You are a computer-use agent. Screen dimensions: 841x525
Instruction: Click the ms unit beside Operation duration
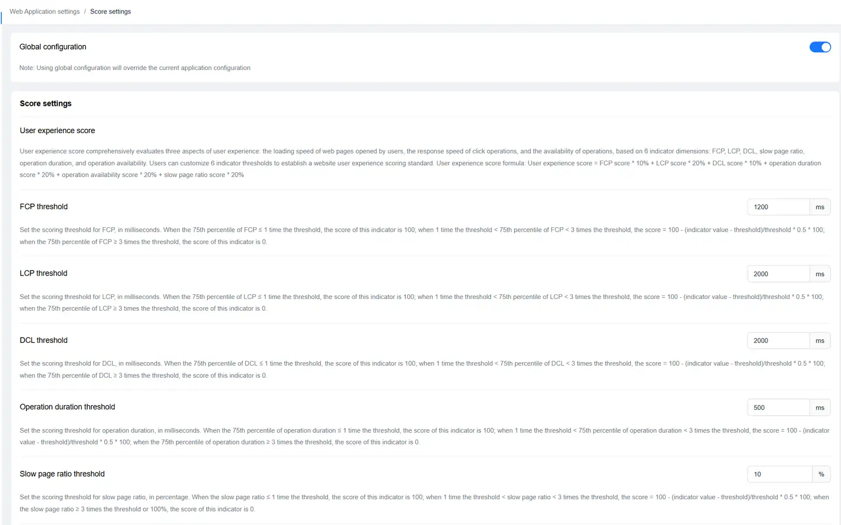point(819,408)
